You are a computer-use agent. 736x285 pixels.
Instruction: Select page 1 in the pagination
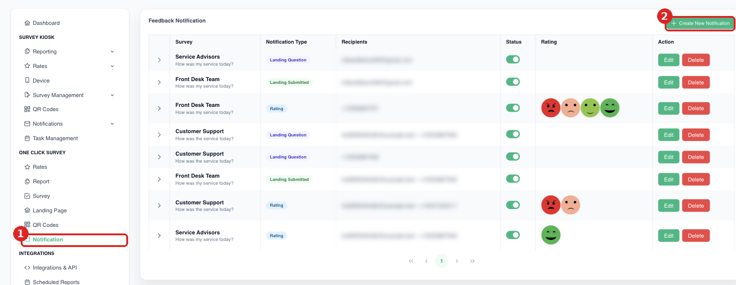(x=441, y=261)
